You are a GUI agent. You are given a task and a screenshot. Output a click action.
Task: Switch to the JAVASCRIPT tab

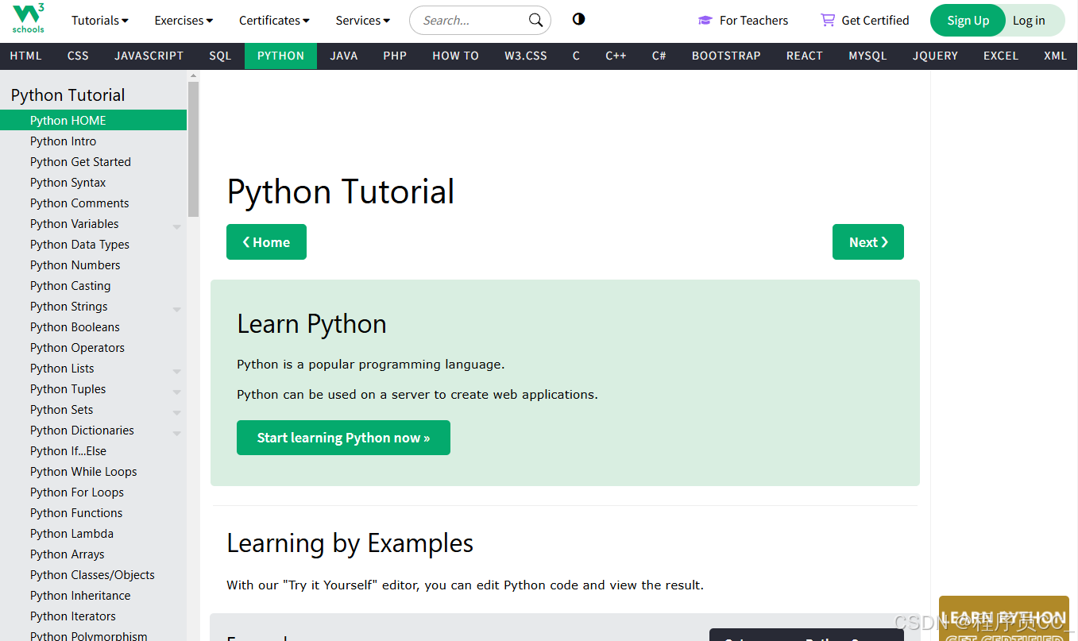click(149, 56)
